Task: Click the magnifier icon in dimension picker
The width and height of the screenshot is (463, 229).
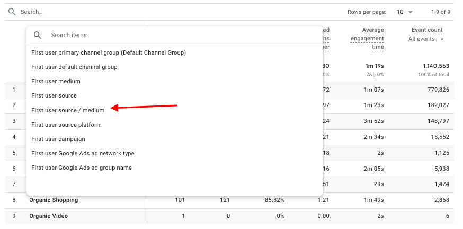Action: [x=37, y=35]
